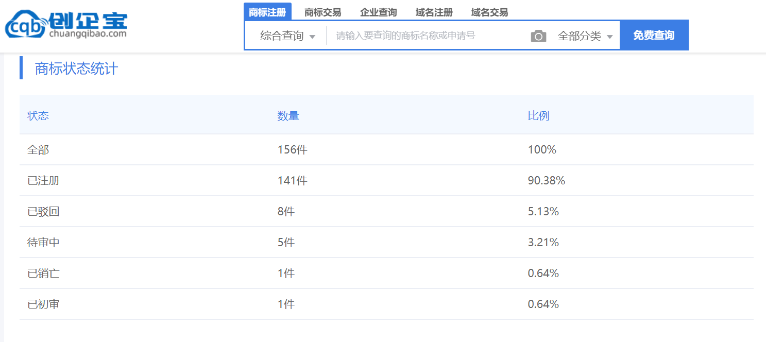Screen dimensions: 766x342
Task: Open the 商标交易 tab
Action: (322, 12)
